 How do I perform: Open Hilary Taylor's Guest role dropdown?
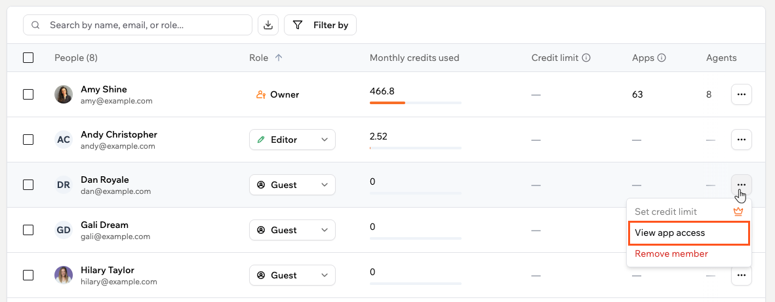(x=292, y=275)
